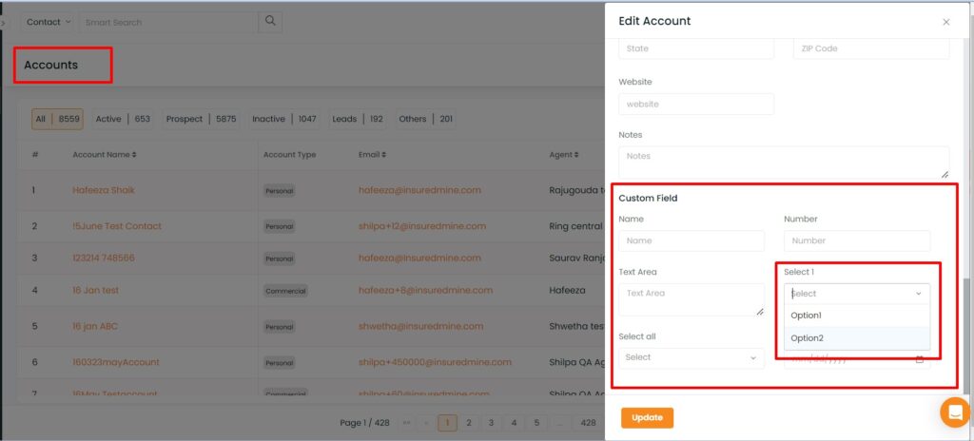974x441 pixels.
Task: Close the Edit Account panel
Action: 945,22
